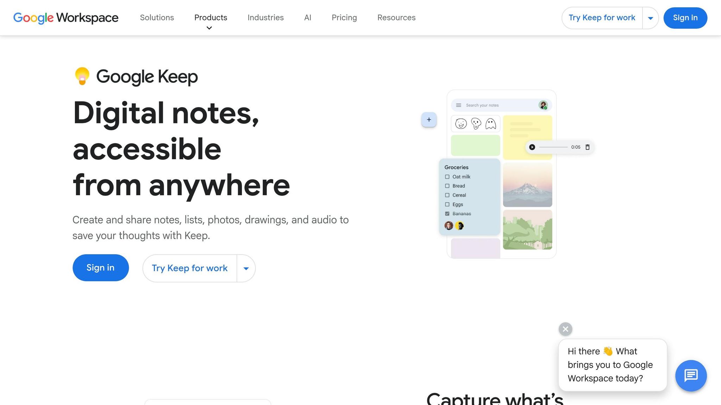721x405 pixels.
Task: Check the Cereal checkbox
Action: point(447,195)
